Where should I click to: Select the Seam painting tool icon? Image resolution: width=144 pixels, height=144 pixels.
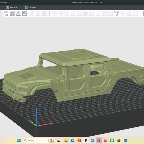tap(98, 13)
